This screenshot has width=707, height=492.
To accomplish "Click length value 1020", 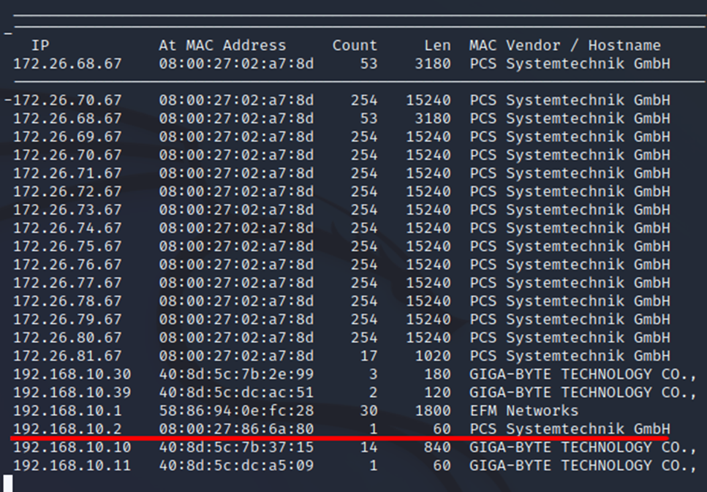I will [x=433, y=356].
